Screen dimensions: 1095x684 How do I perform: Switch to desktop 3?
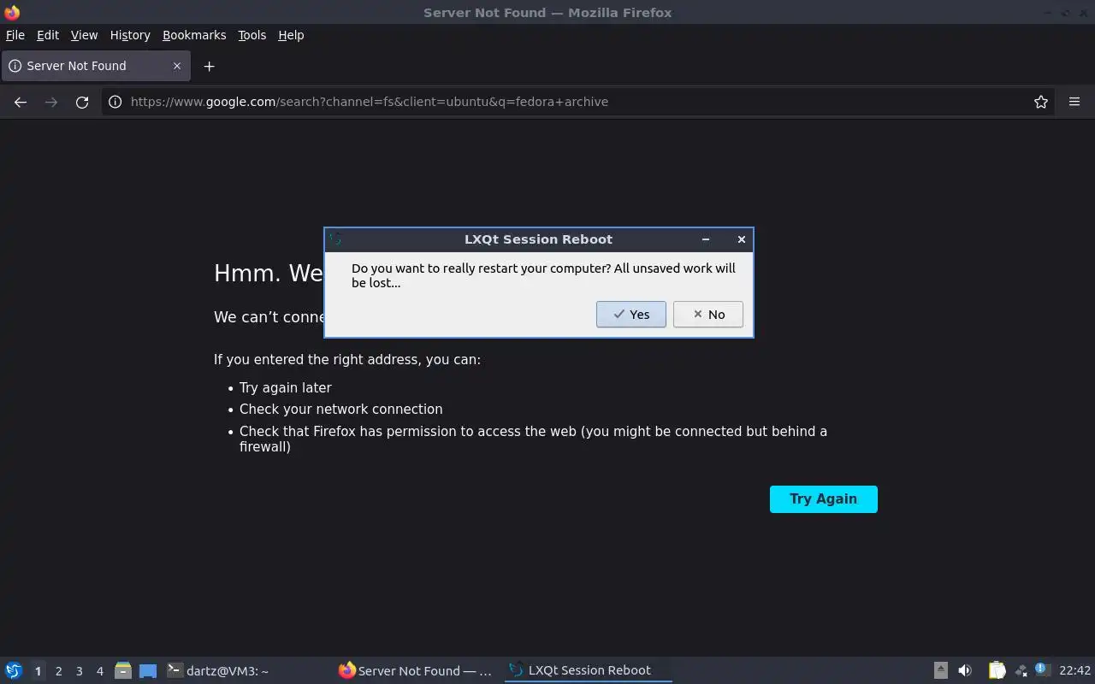79,671
